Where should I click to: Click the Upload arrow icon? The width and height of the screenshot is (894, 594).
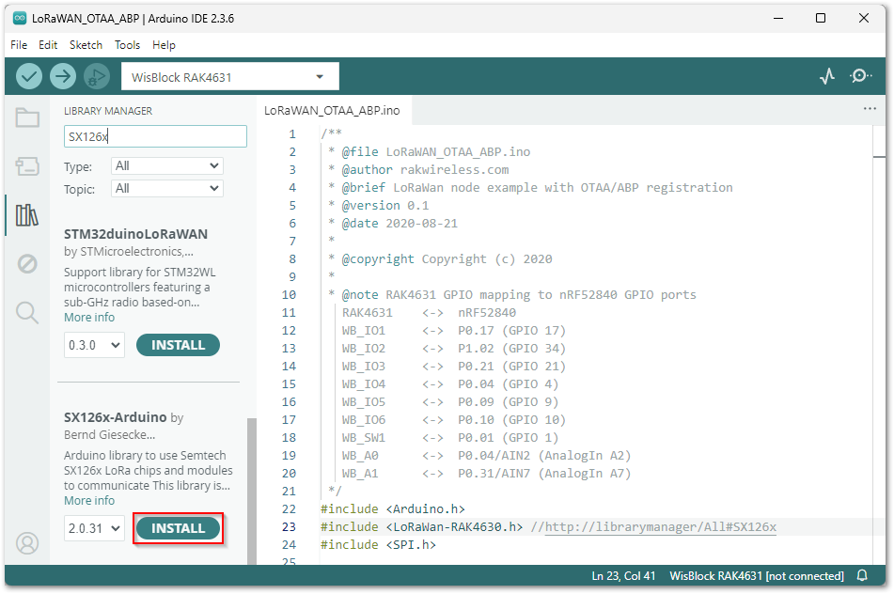[63, 76]
